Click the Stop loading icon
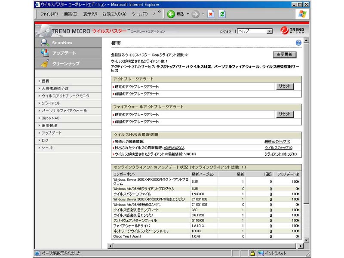344x258 pixels. click(x=211, y=14)
